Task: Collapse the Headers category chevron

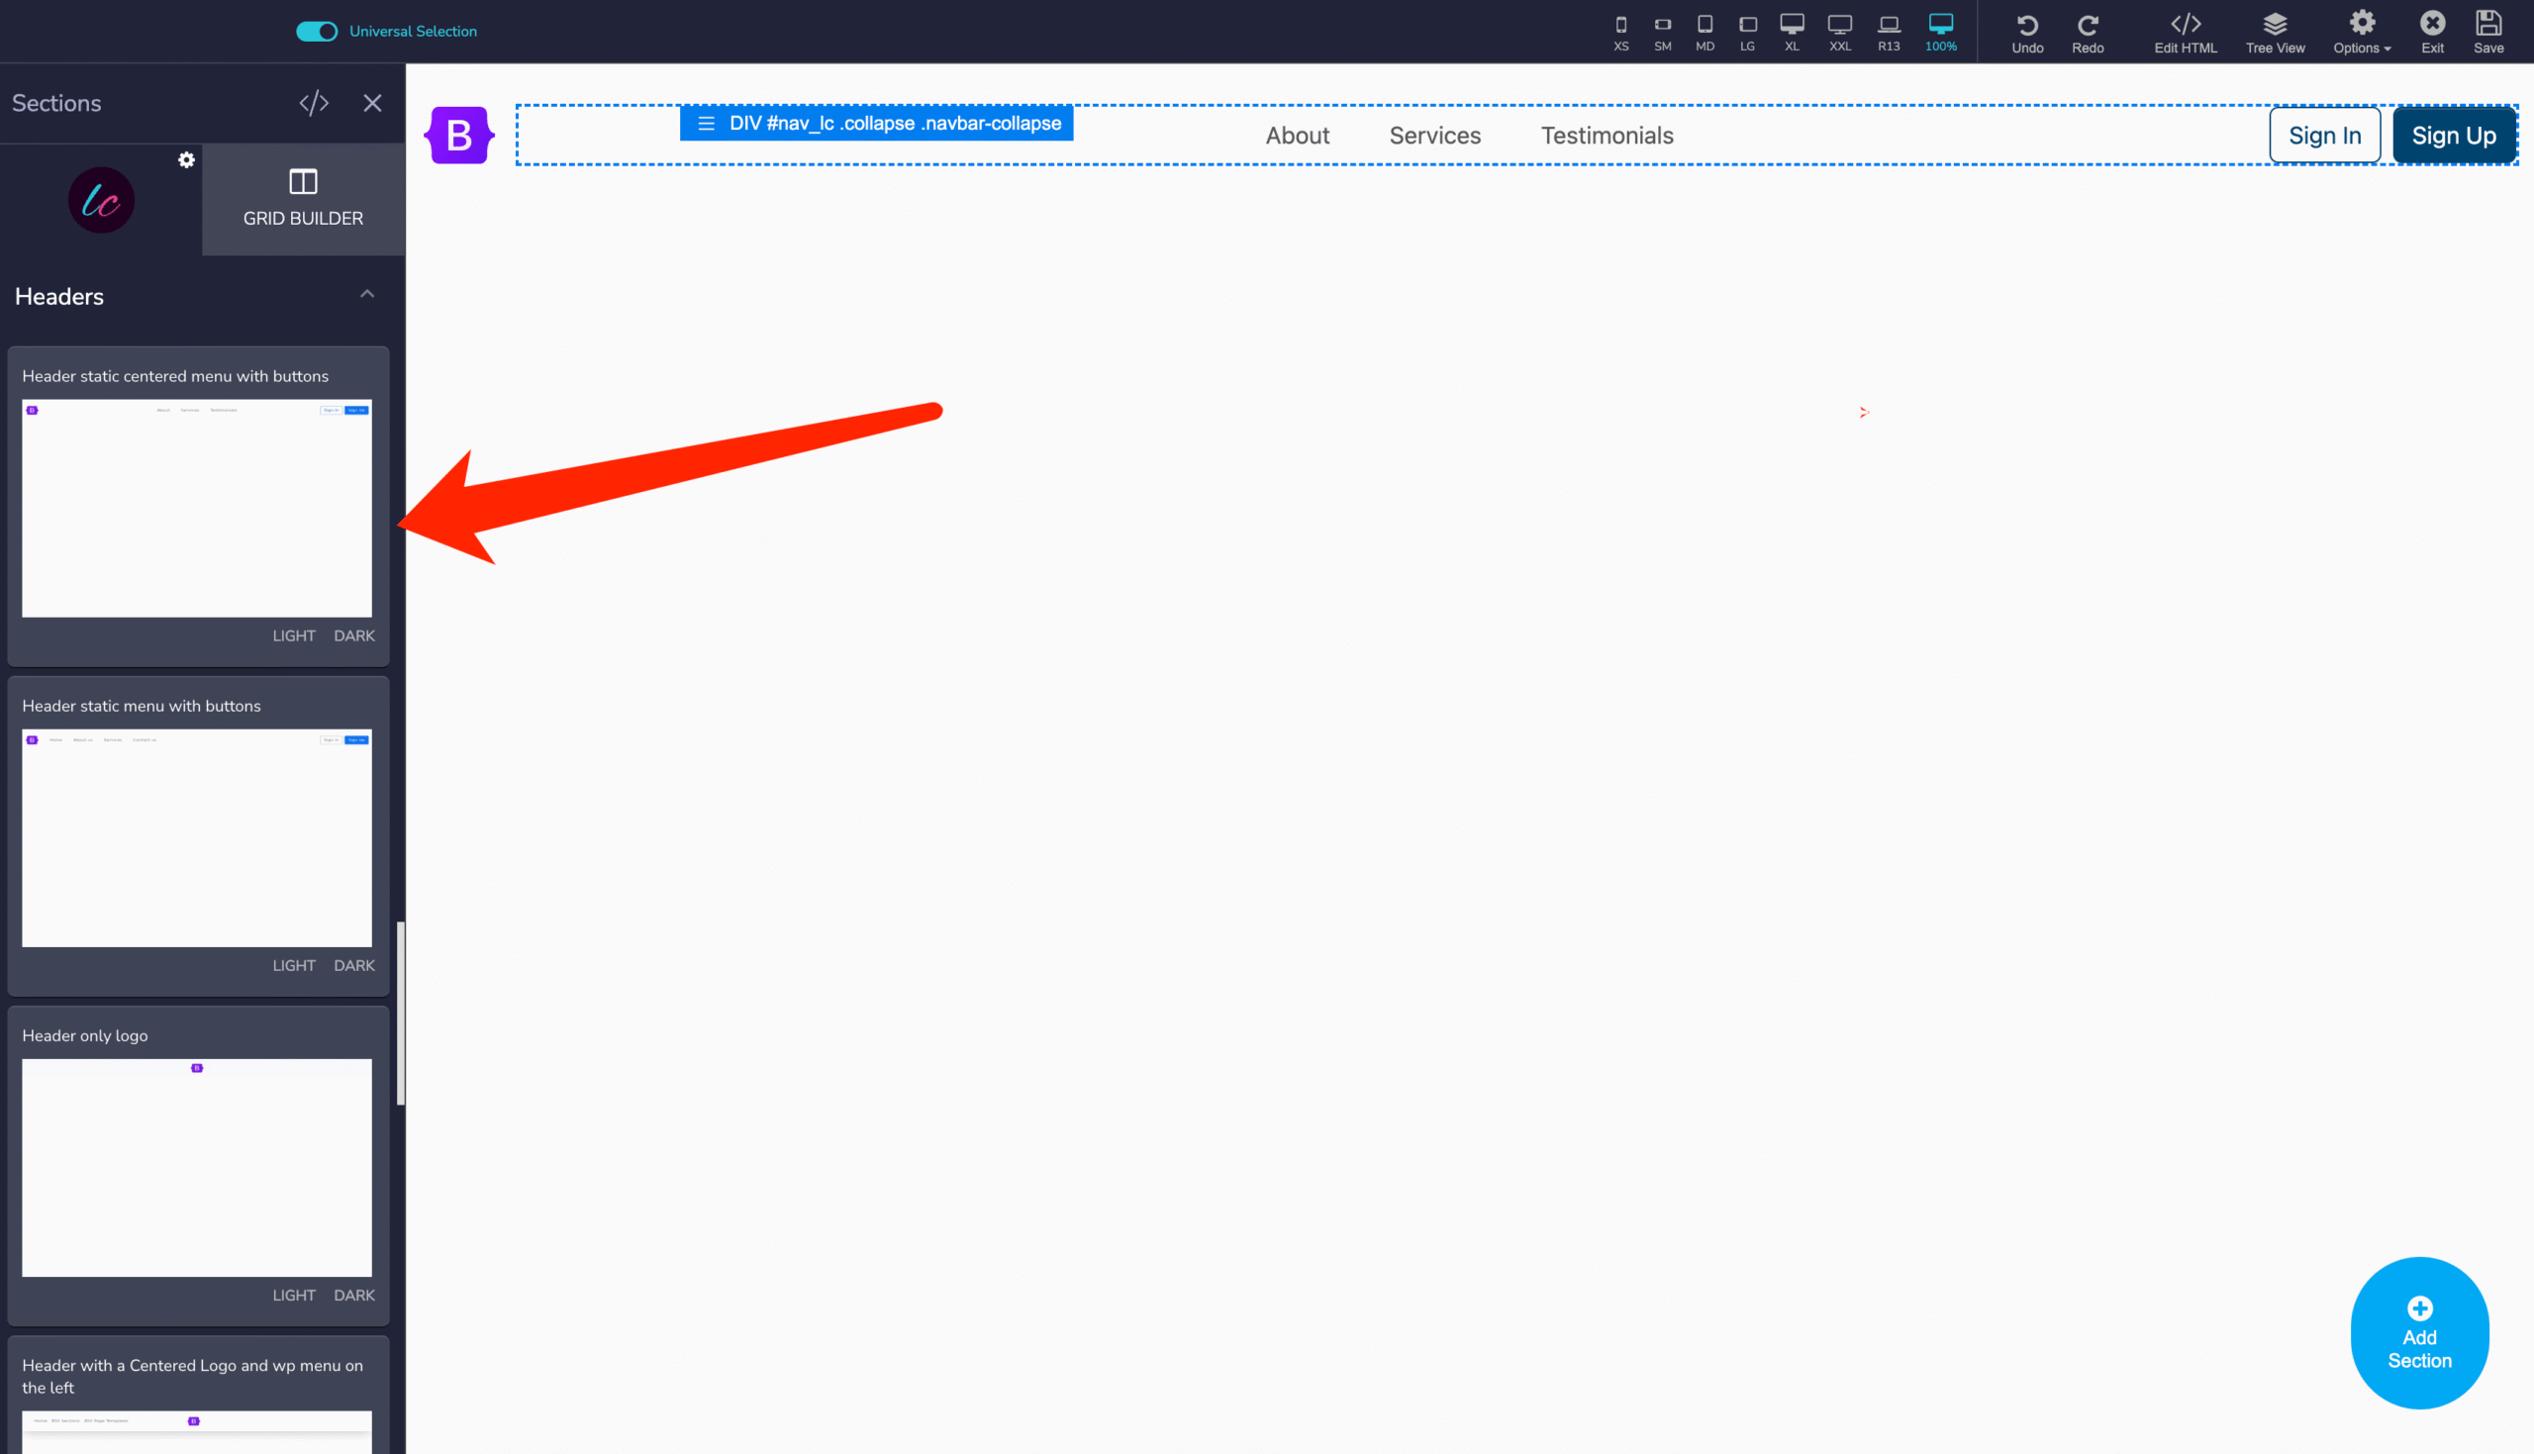Action: tap(367, 295)
